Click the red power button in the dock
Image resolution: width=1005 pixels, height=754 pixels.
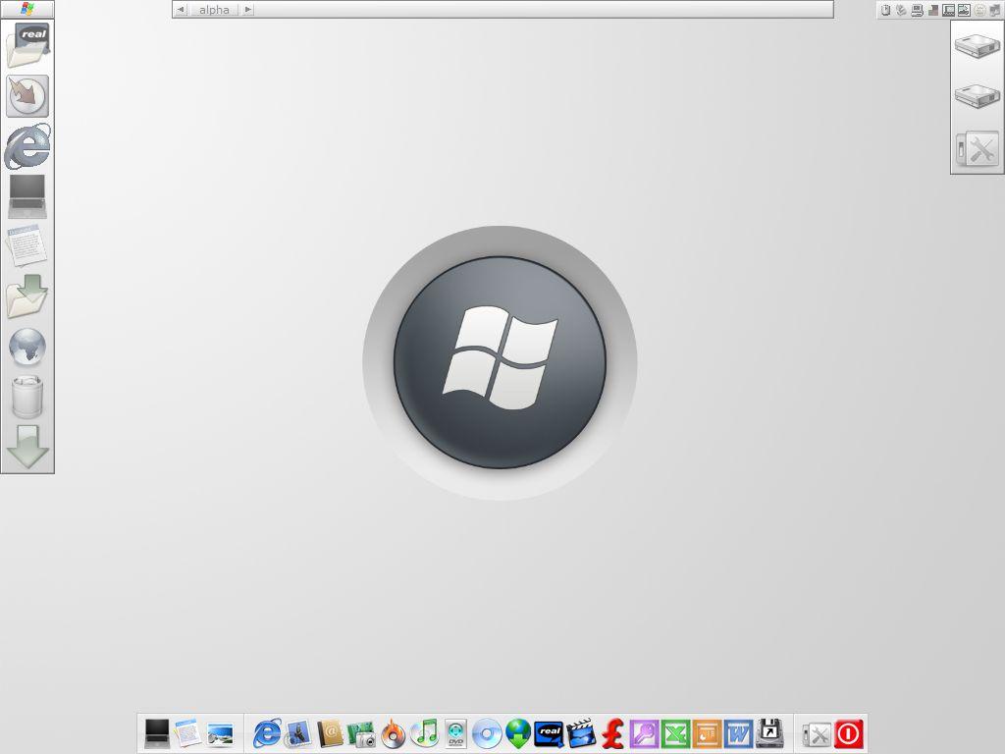coord(849,733)
